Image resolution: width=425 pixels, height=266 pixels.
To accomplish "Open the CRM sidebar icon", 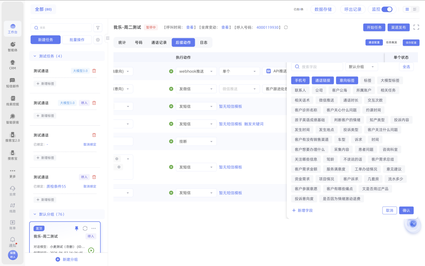I will (x=13, y=65).
